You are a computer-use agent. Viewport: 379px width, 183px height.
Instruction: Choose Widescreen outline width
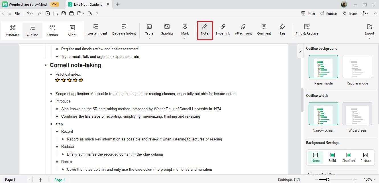click(357, 114)
